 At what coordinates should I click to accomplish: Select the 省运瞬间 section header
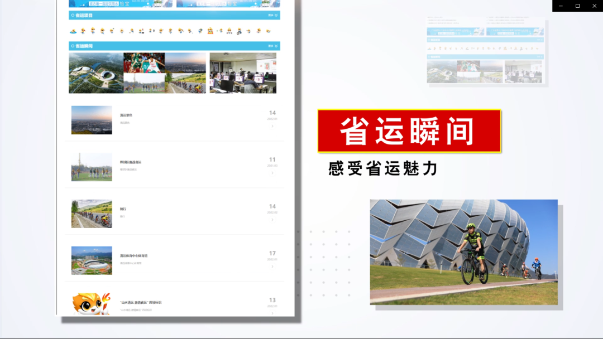[84, 46]
